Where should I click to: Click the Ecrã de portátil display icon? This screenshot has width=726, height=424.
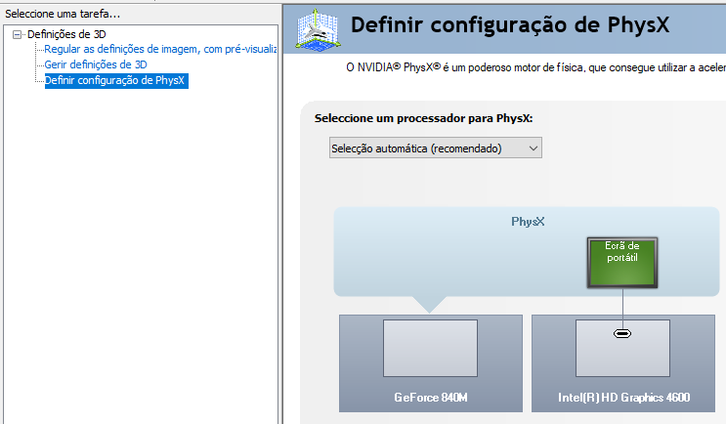(x=622, y=263)
